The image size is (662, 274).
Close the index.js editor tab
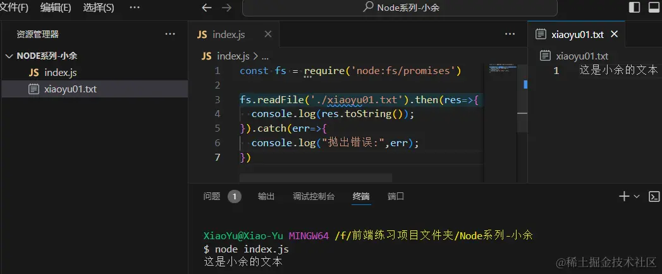(x=268, y=34)
